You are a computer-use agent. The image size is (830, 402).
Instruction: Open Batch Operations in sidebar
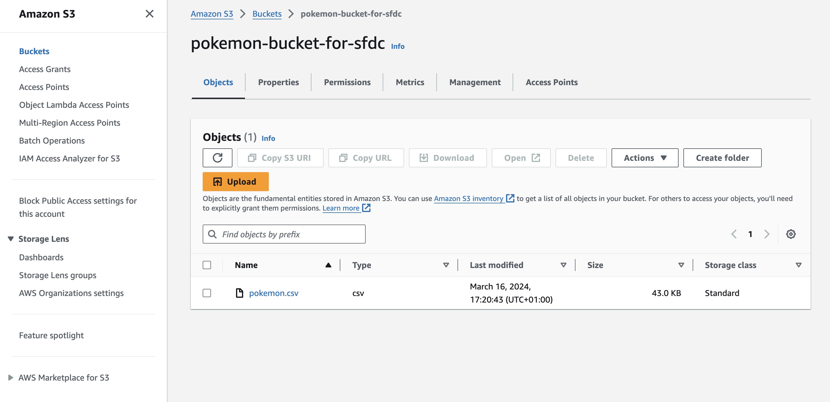52,141
